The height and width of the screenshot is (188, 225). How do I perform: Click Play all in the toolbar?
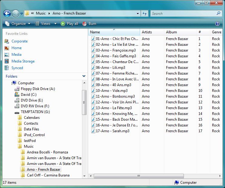(70, 24)
